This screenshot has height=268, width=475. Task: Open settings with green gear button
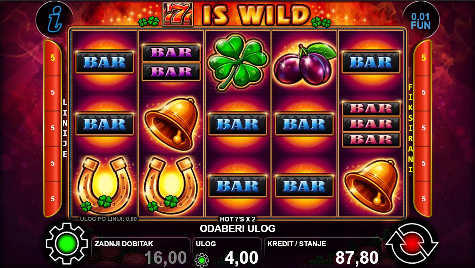[68, 244]
